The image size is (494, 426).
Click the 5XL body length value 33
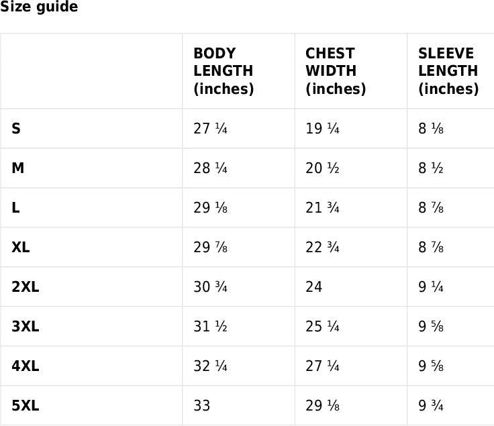(x=202, y=406)
